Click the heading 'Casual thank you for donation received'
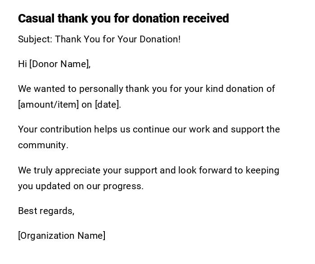 123,18
